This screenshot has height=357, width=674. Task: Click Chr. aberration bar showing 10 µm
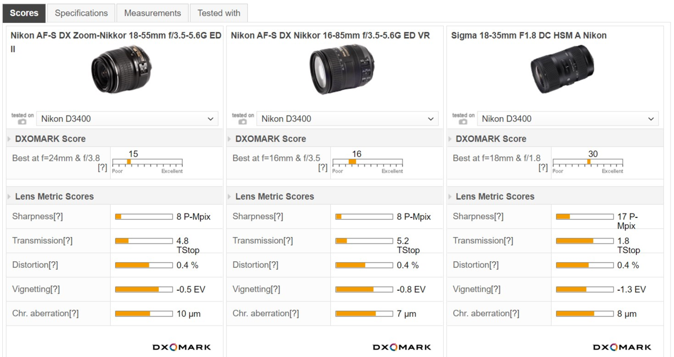click(144, 314)
